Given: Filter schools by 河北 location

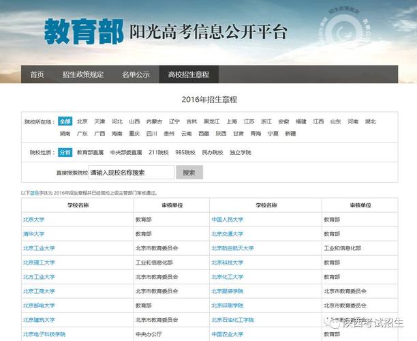Looking at the screenshot, I should tap(117, 121).
